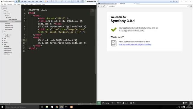Close the Symfony debug toolbar

[x=191, y=103]
